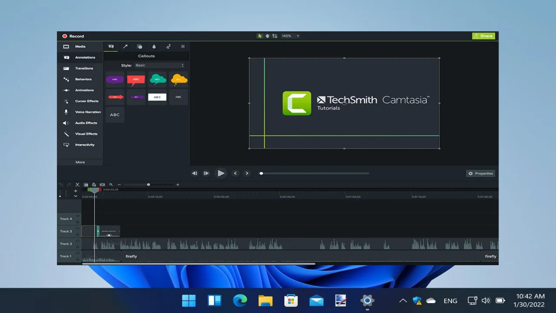Open the Voice Narration panel
556x313 pixels.
pos(80,112)
